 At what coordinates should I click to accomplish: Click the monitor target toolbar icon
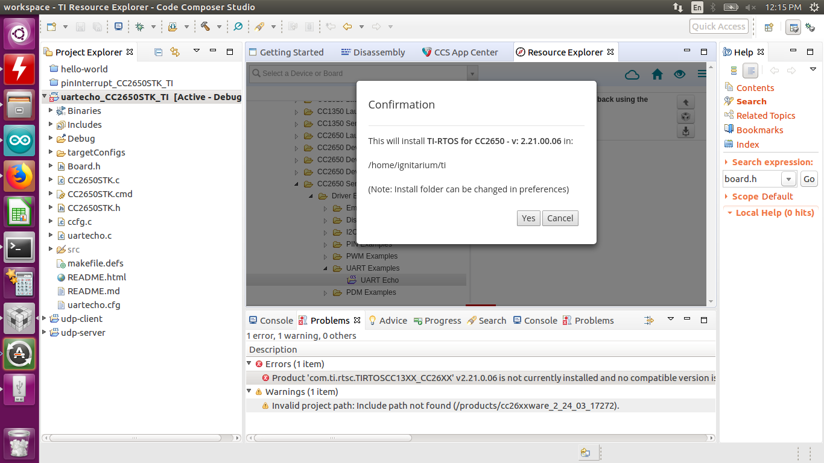tap(118, 27)
